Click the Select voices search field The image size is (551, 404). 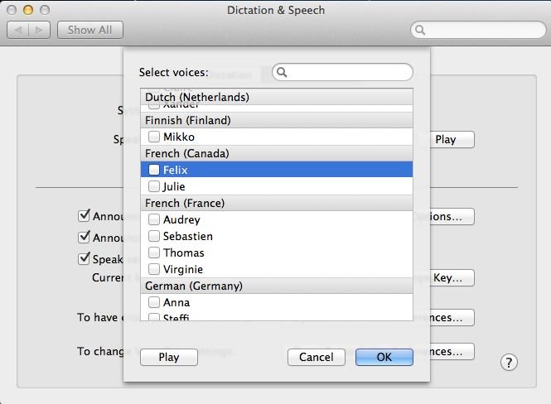(342, 72)
